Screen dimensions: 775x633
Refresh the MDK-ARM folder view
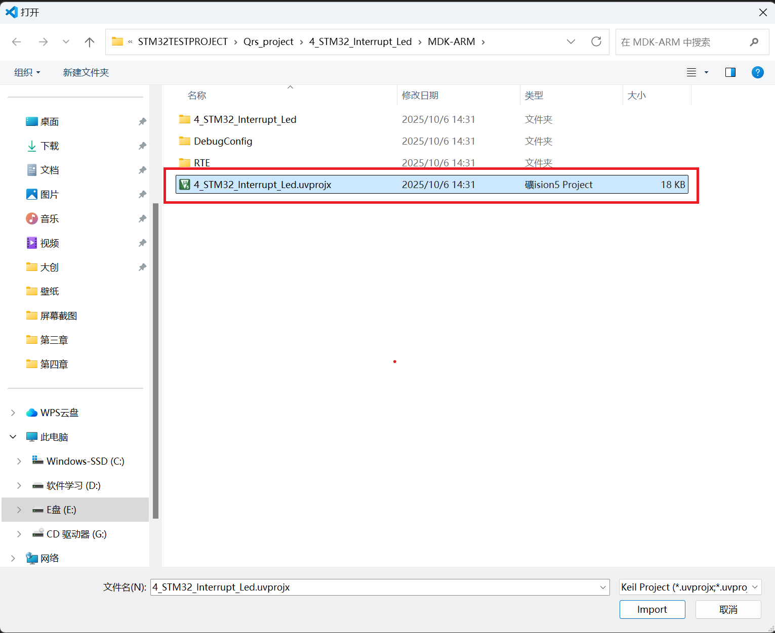pyautogui.click(x=596, y=41)
